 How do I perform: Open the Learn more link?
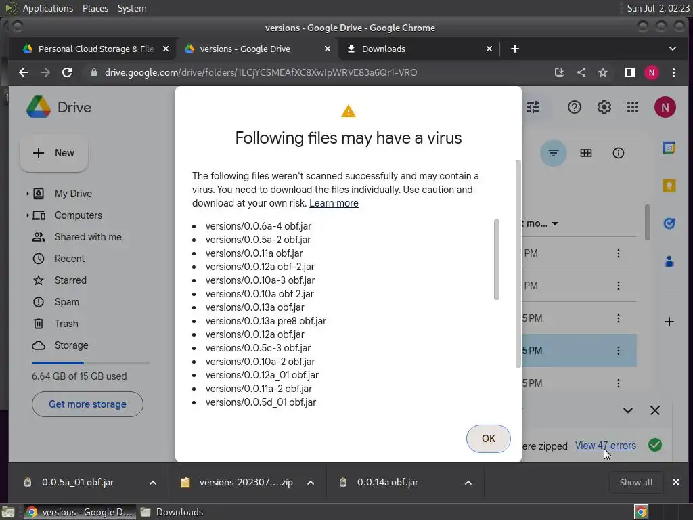click(334, 203)
